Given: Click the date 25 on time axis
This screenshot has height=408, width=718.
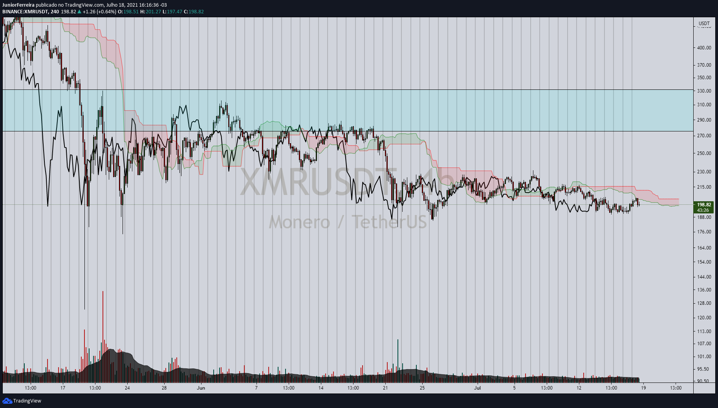Looking at the screenshot, I should (x=422, y=388).
